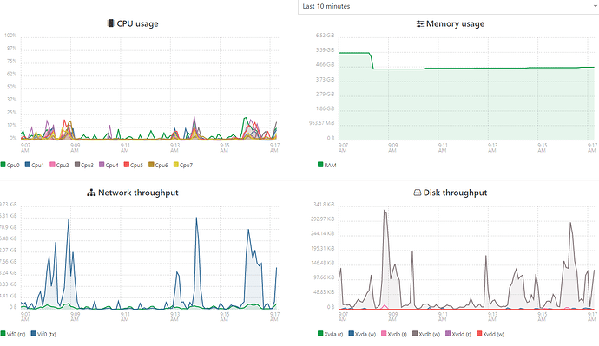
Task: Click the CPU chip icon beside CPU usage
Action: coord(110,23)
